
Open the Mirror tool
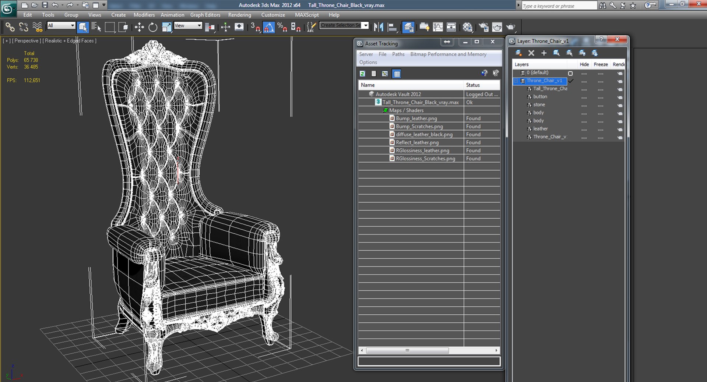click(379, 27)
